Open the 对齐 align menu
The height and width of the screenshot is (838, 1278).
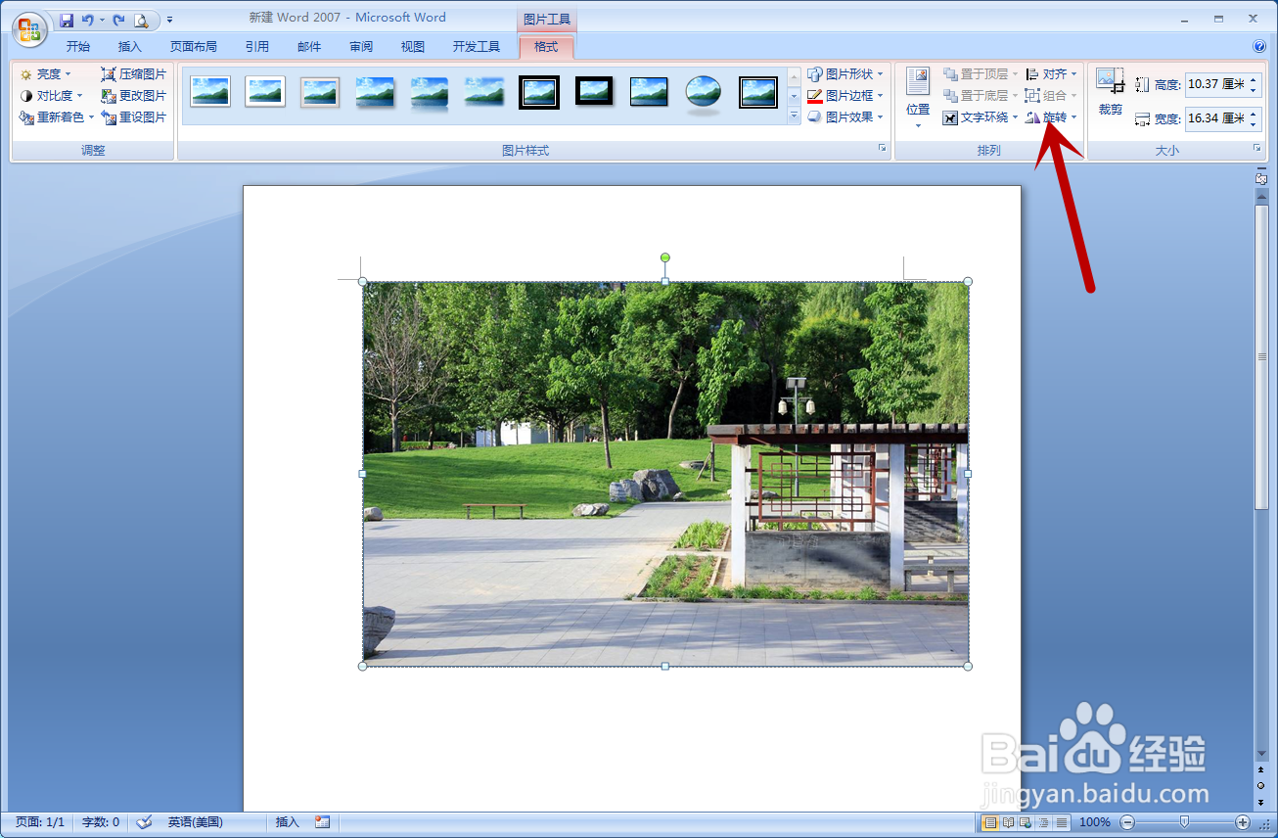(x=1051, y=74)
